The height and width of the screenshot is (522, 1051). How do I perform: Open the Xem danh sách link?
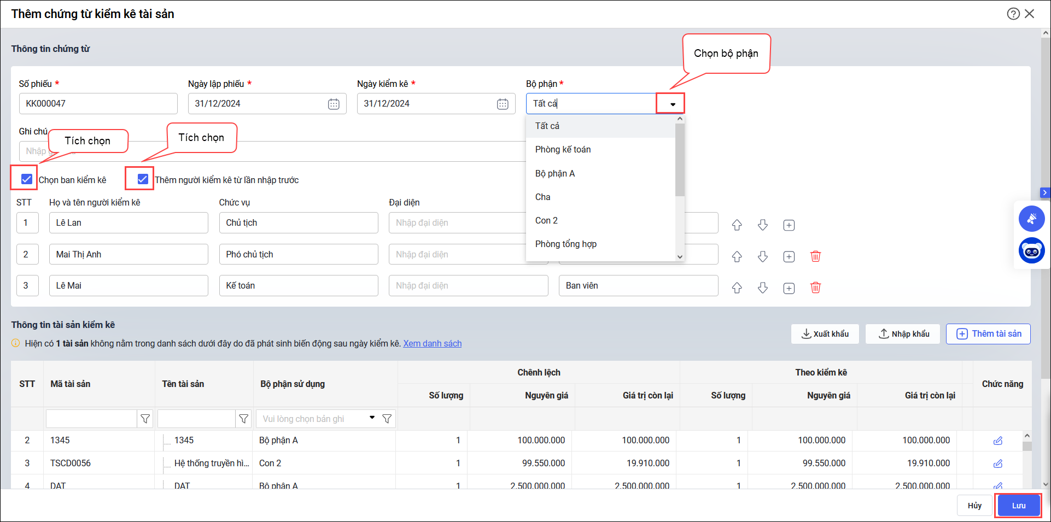pos(432,343)
